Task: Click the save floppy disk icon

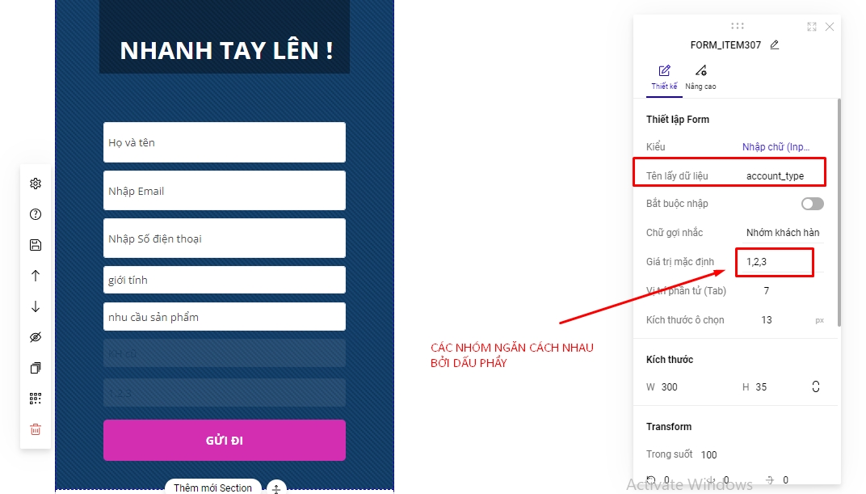Action: click(36, 245)
